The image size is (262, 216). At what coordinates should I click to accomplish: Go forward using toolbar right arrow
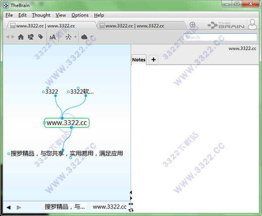click(13, 37)
